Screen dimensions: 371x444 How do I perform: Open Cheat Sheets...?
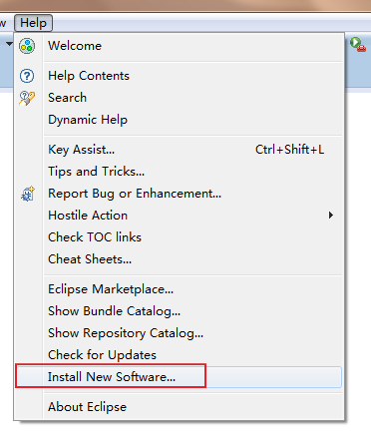[x=179, y=259]
